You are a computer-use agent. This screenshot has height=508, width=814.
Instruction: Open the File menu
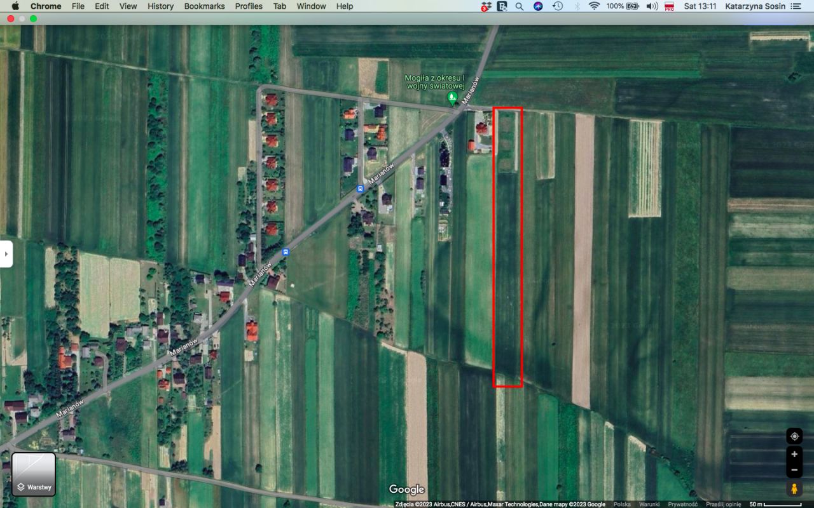78,6
